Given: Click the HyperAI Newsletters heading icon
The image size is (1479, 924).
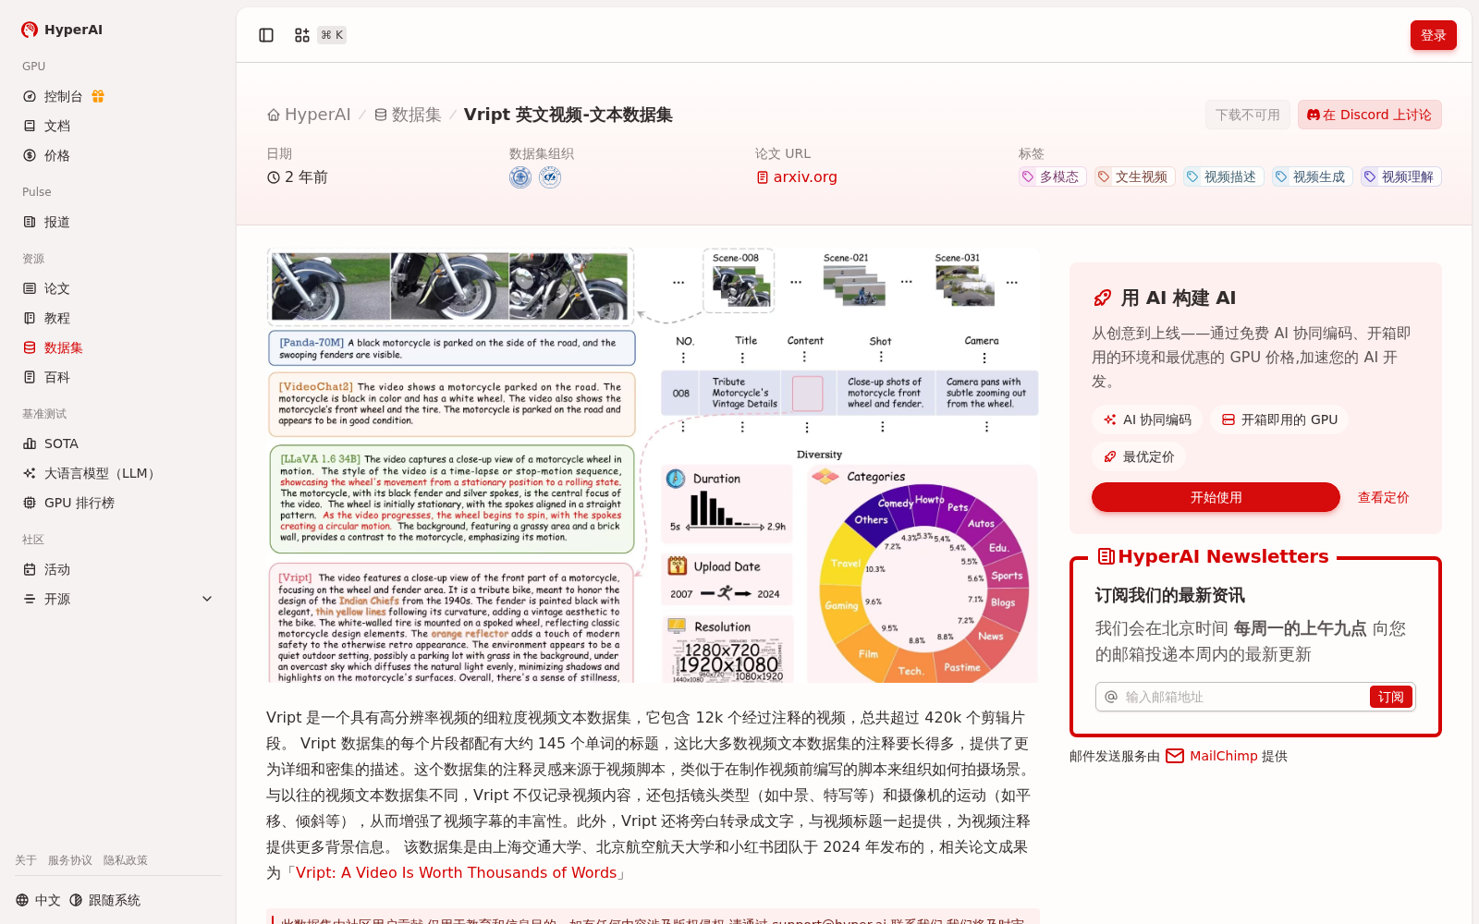Looking at the screenshot, I should coord(1106,556).
